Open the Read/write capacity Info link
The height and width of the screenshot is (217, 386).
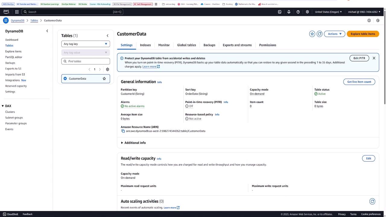coord(159,159)
